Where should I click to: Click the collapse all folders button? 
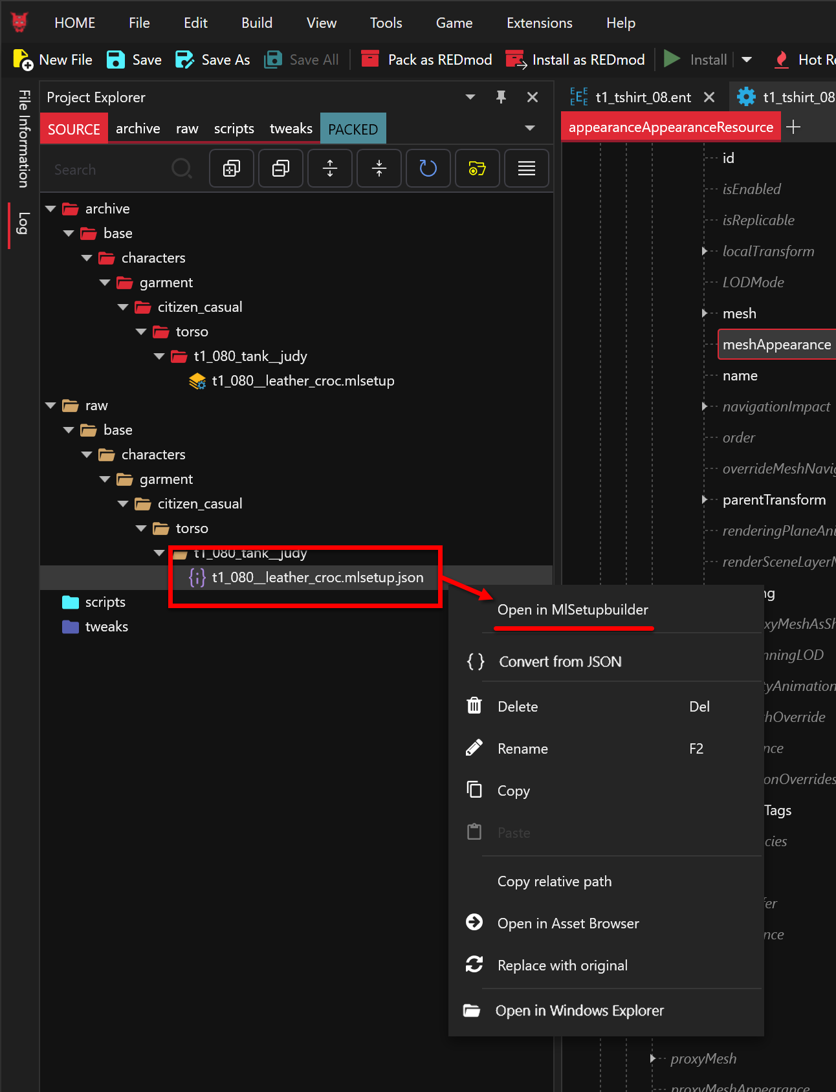point(281,168)
